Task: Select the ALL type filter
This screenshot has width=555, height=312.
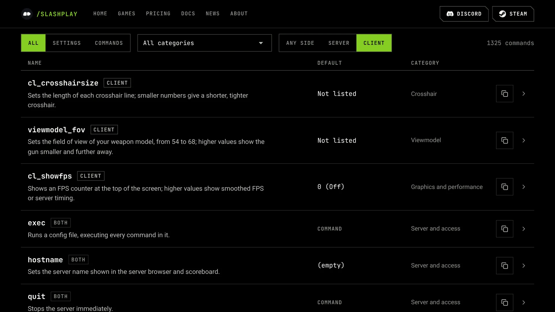Action: [x=33, y=43]
